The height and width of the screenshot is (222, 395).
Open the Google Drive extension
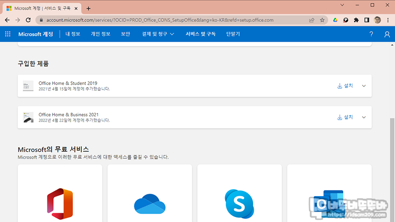tap(335, 20)
